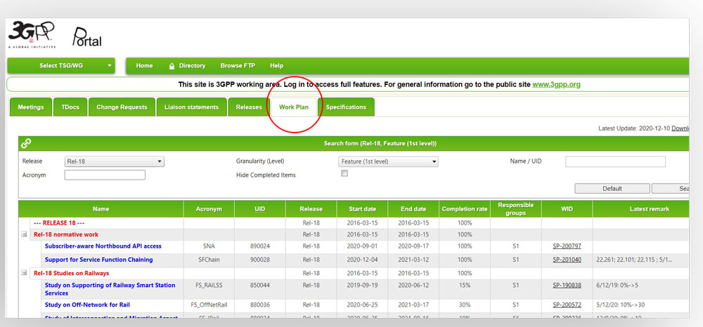The width and height of the screenshot is (703, 327).
Task: Switch to the Change Requests tab
Action: pos(122,107)
